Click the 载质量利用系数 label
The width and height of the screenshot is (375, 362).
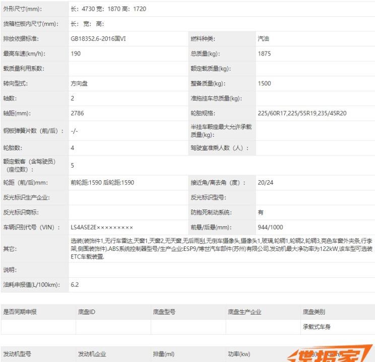point(24,69)
